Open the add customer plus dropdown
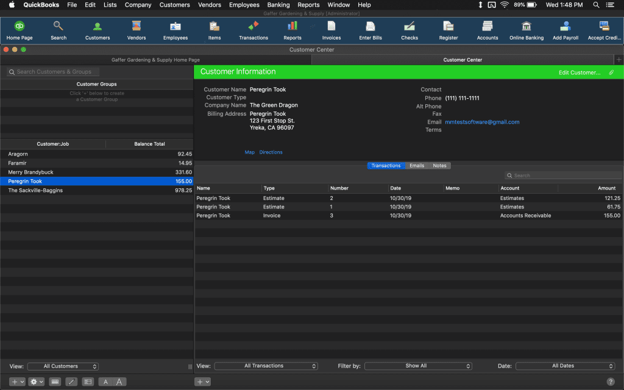The width and height of the screenshot is (624, 390). (x=17, y=381)
